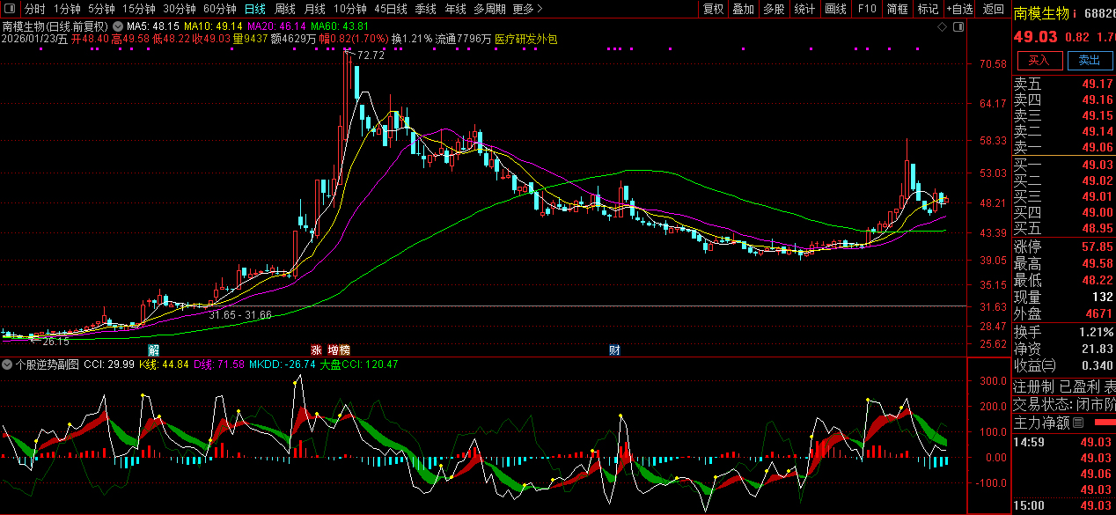Click the 财 event marker on the chart
The height and width of the screenshot is (515, 1116).
point(614,350)
